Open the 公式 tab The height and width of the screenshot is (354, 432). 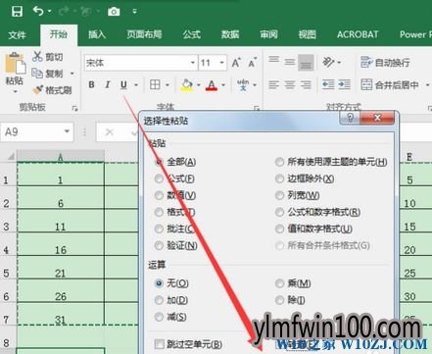click(x=192, y=34)
